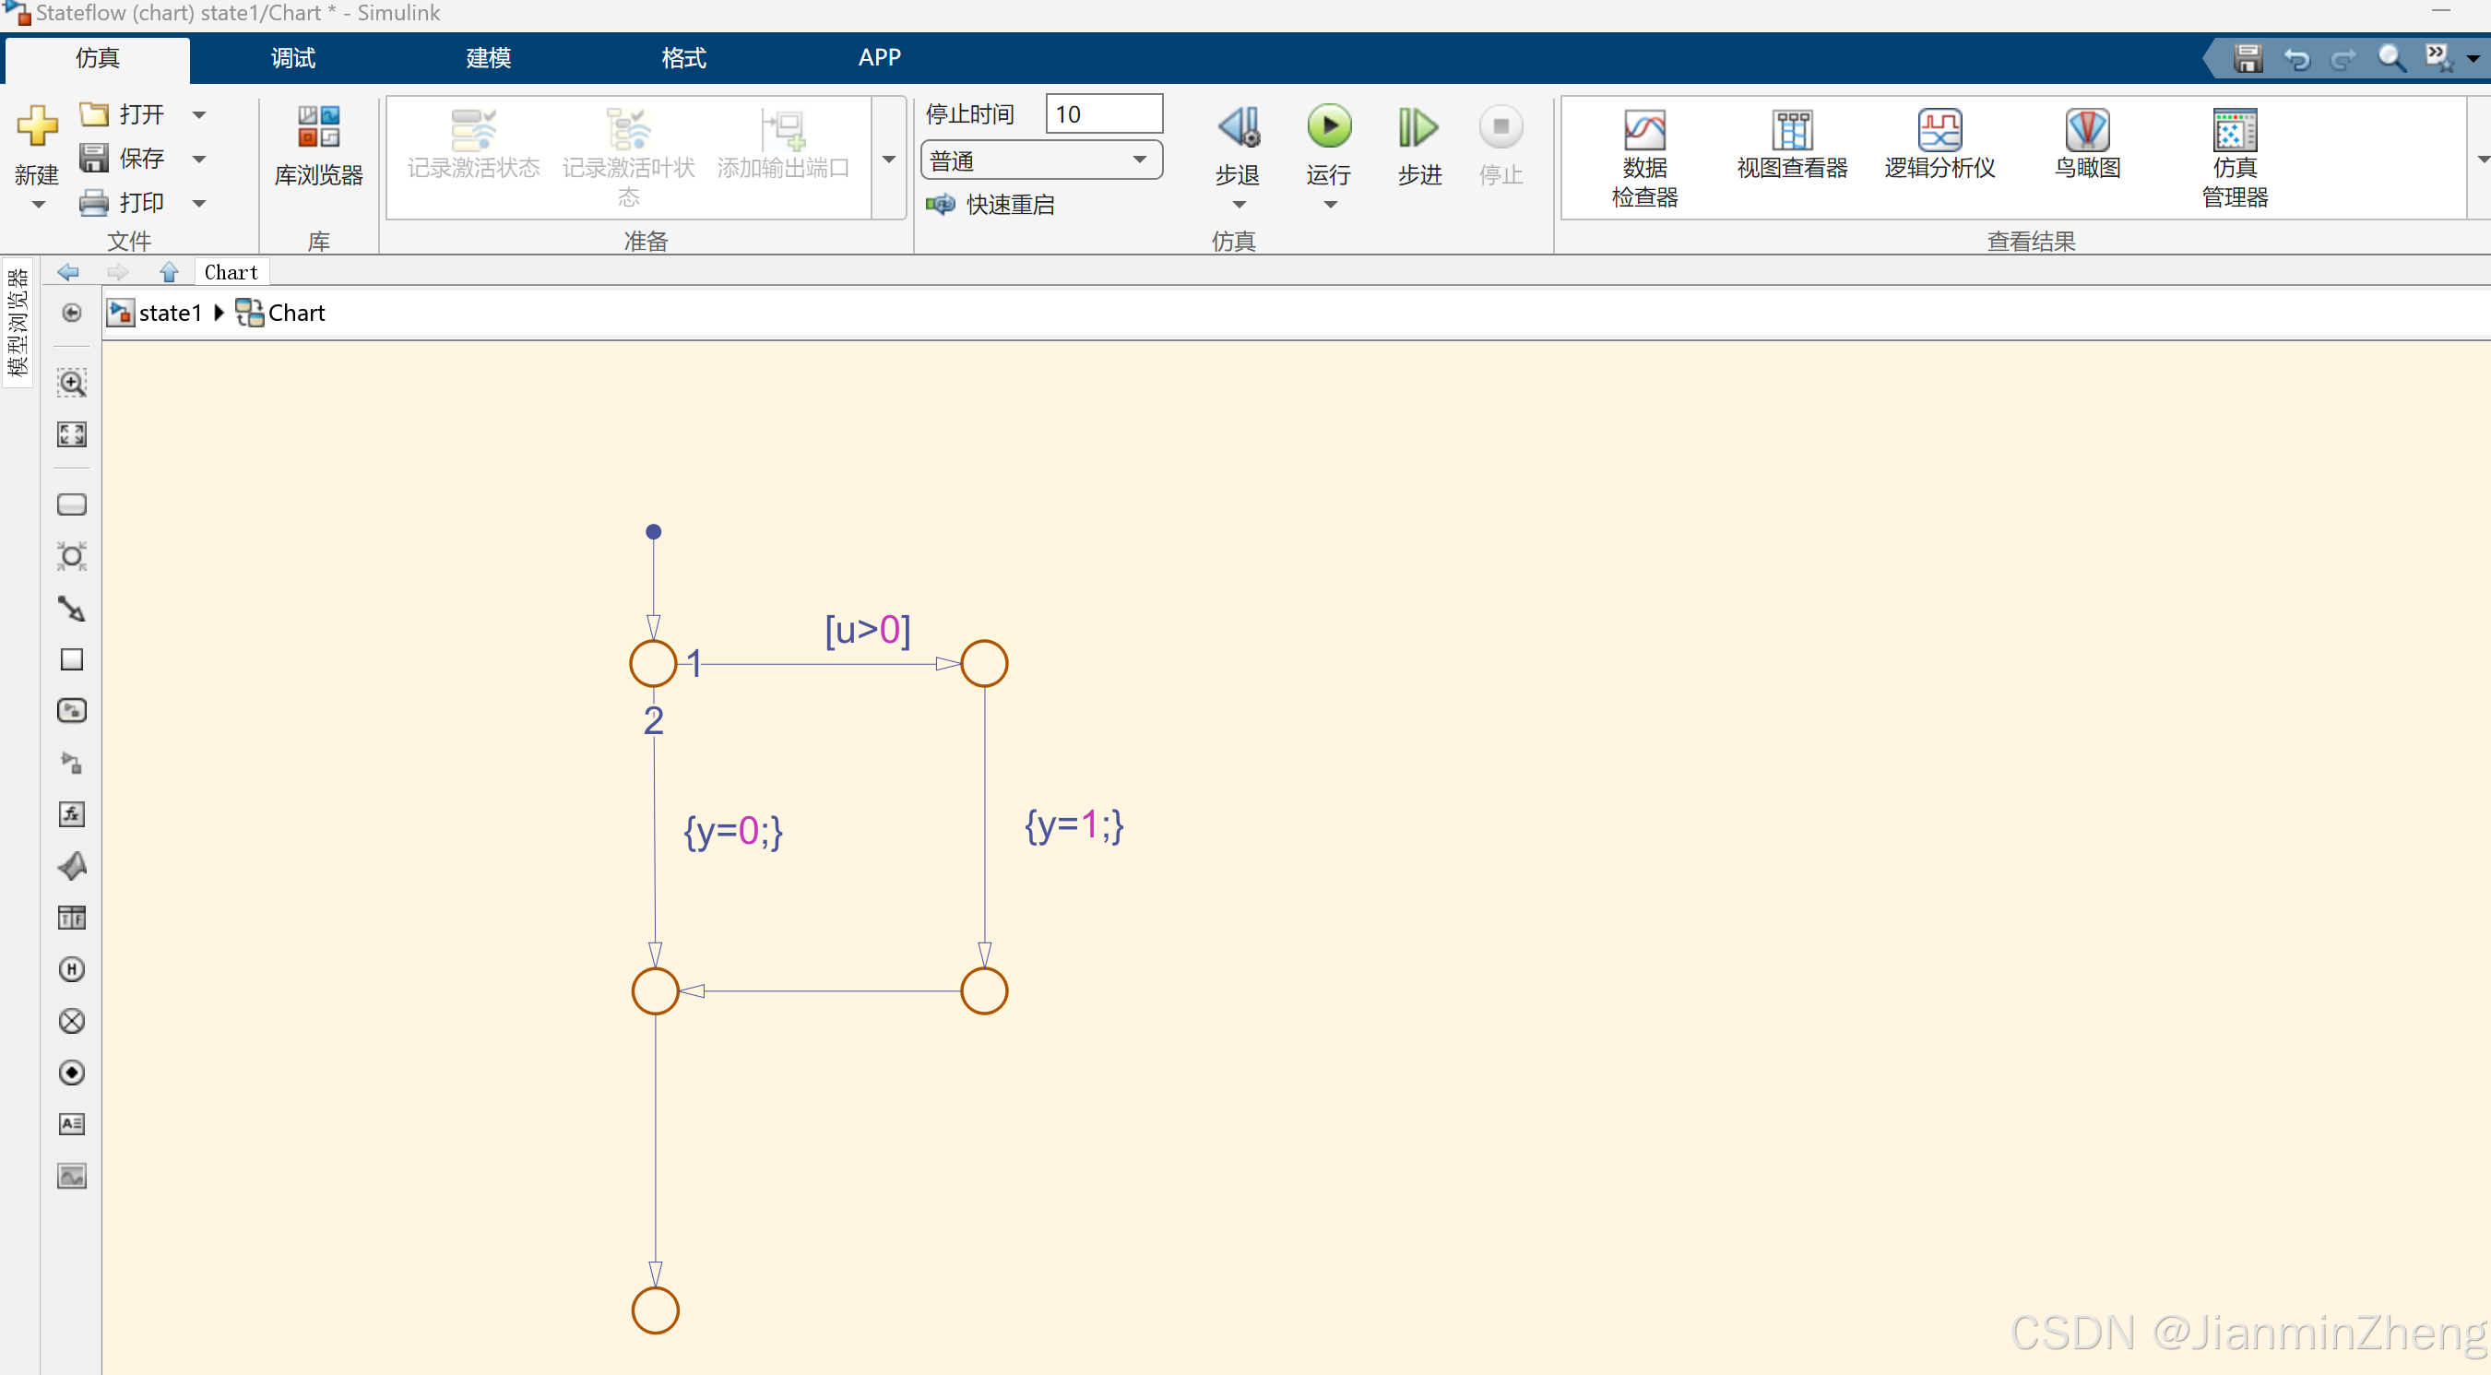Run the simulation
Screen dimensions: 2491x1375
1329,127
